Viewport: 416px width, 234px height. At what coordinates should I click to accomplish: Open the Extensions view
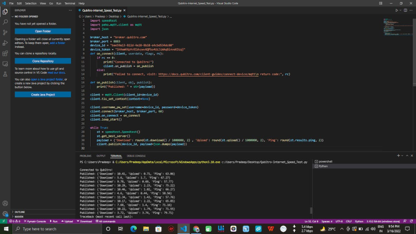(x=5, y=53)
